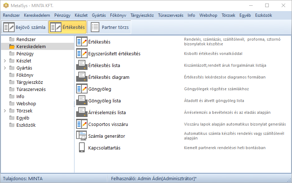Image resolution: width=292 pixels, height=183 pixels.
Task: Expand the Készlet tree node
Action: pos(5,61)
